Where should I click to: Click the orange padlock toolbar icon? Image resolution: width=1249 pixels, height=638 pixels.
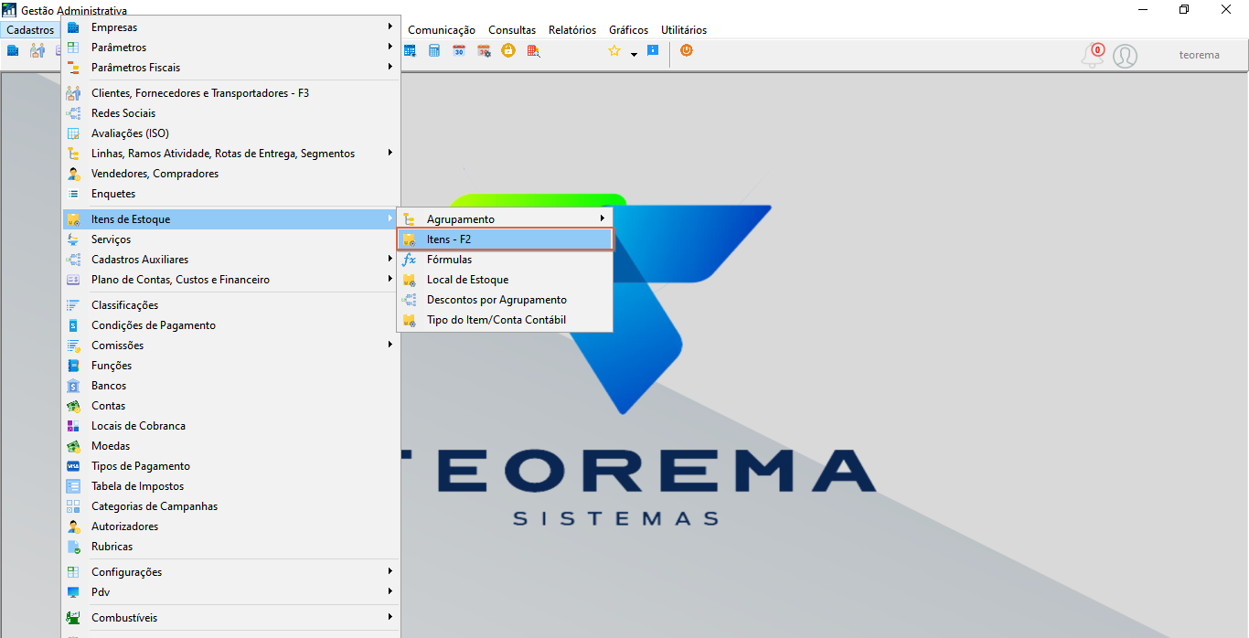tap(507, 50)
